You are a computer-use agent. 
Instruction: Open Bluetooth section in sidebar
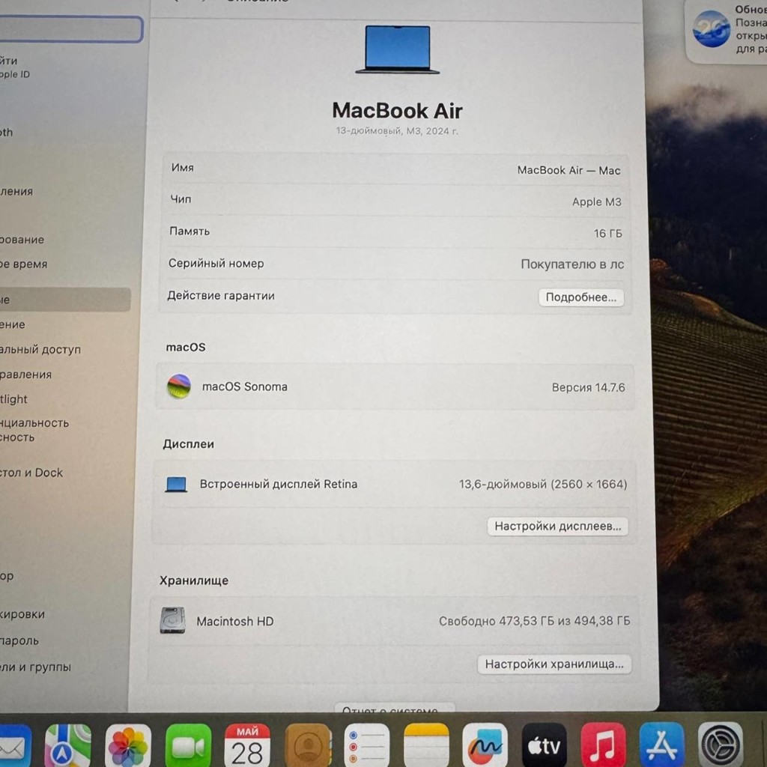(x=7, y=132)
